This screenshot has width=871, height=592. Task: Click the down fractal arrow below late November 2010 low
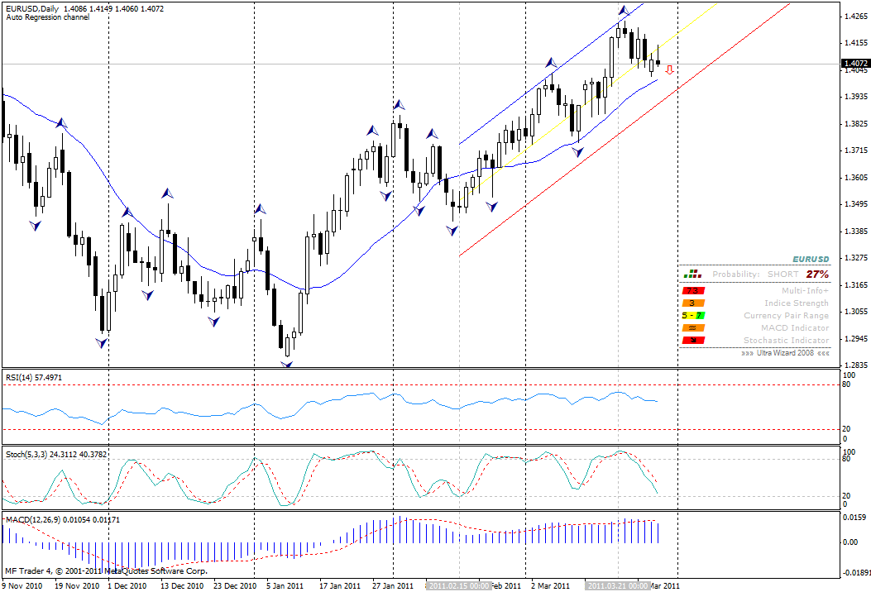click(x=101, y=343)
